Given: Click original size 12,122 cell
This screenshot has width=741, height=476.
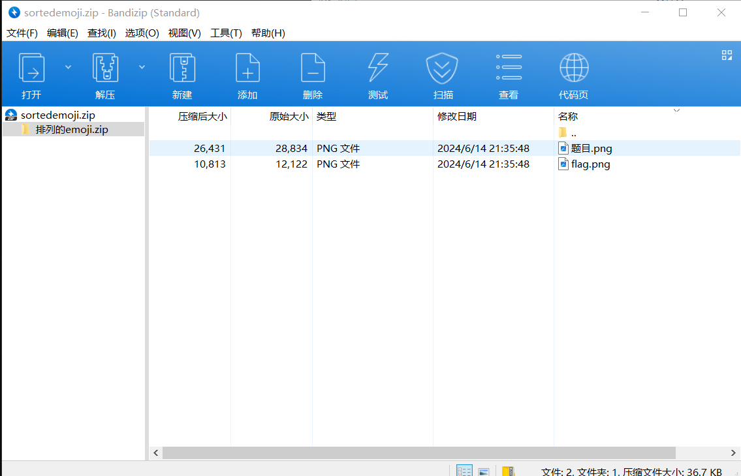Looking at the screenshot, I should pos(291,164).
